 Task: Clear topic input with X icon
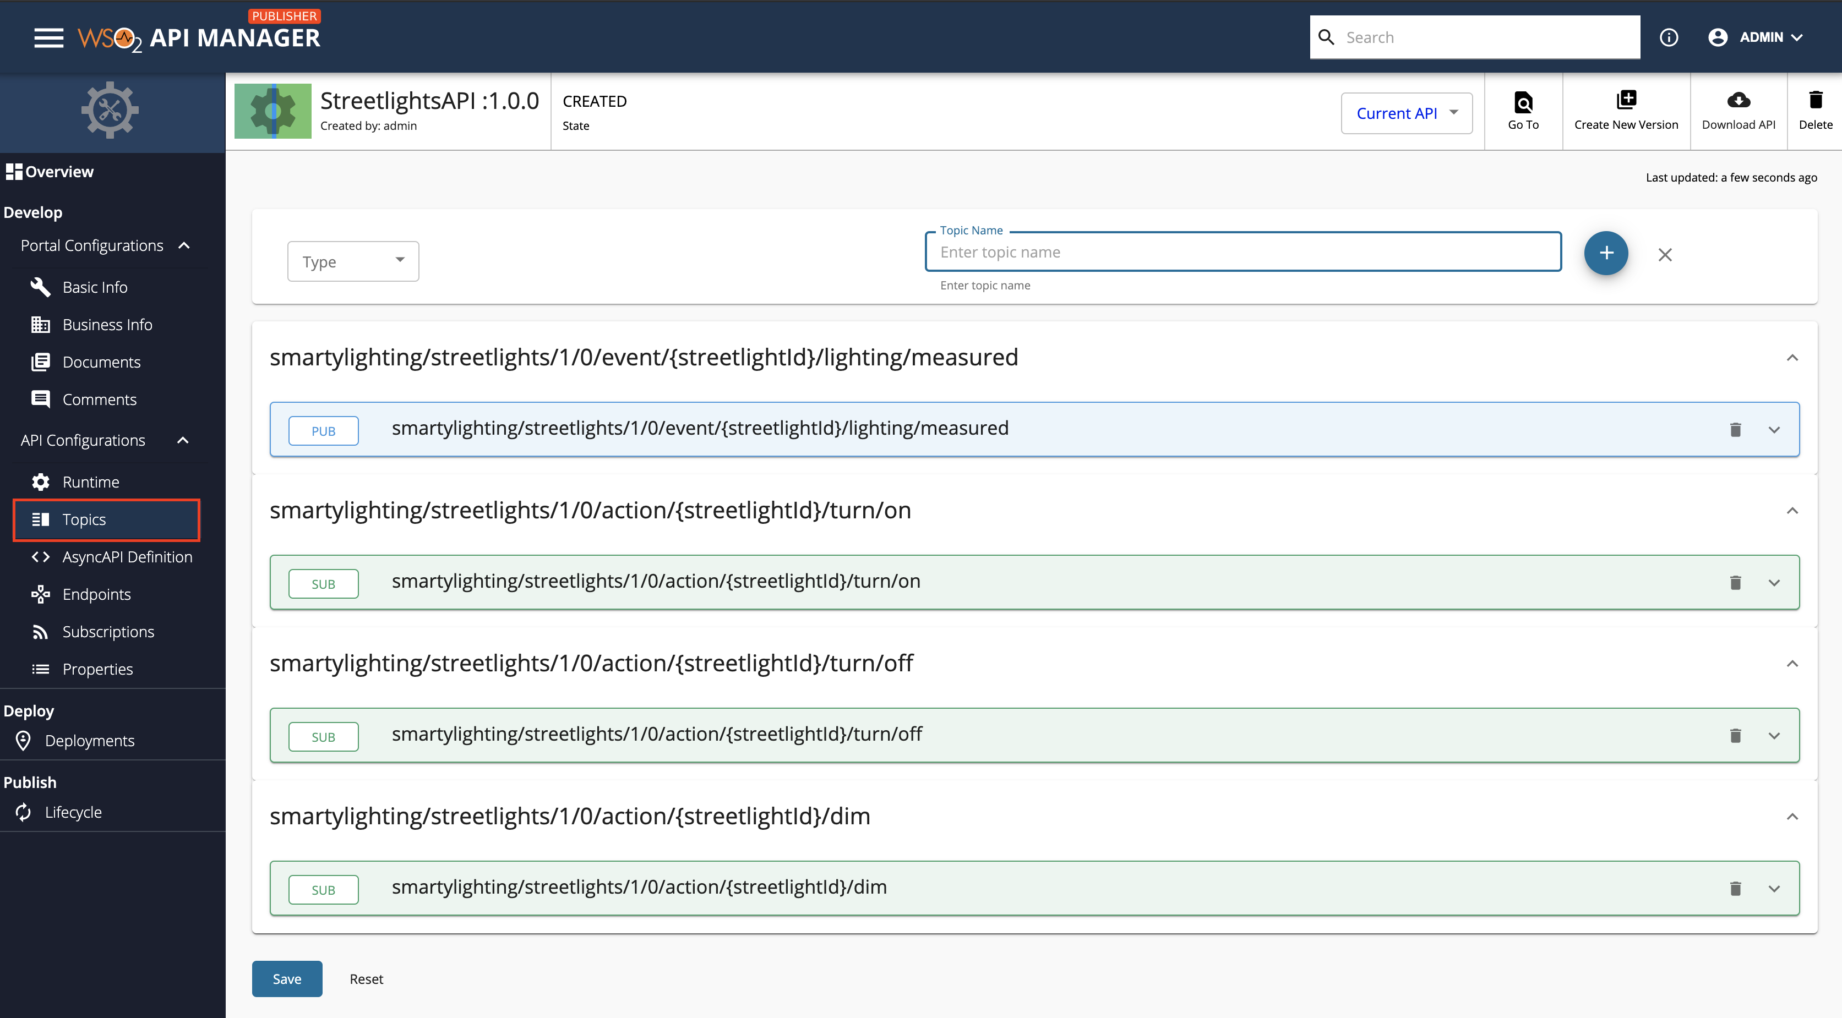(1665, 254)
